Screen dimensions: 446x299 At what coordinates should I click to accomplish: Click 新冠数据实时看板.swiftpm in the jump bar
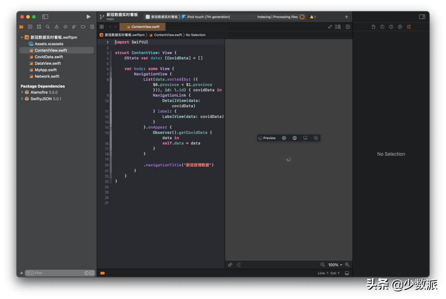(122, 35)
